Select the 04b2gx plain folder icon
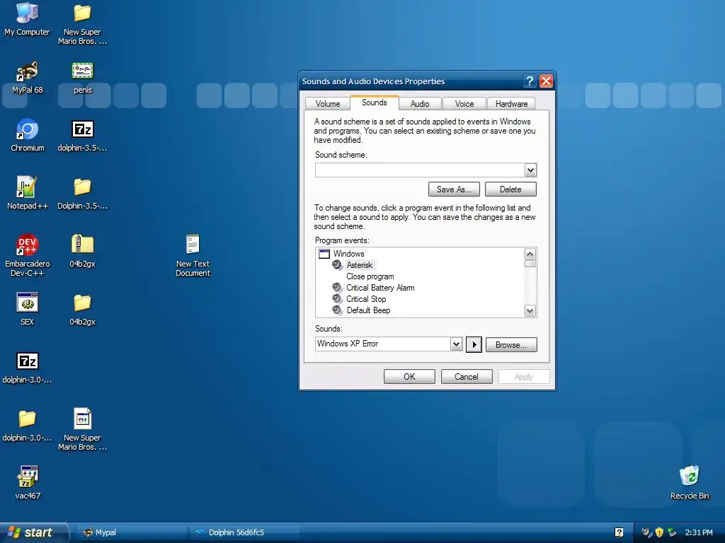 coord(82,310)
